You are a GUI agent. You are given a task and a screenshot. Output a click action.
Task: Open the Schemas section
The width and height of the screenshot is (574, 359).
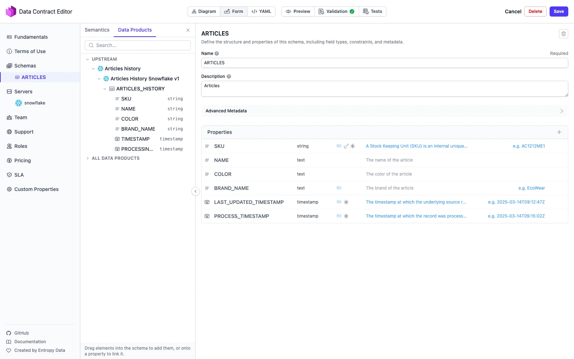point(25,66)
